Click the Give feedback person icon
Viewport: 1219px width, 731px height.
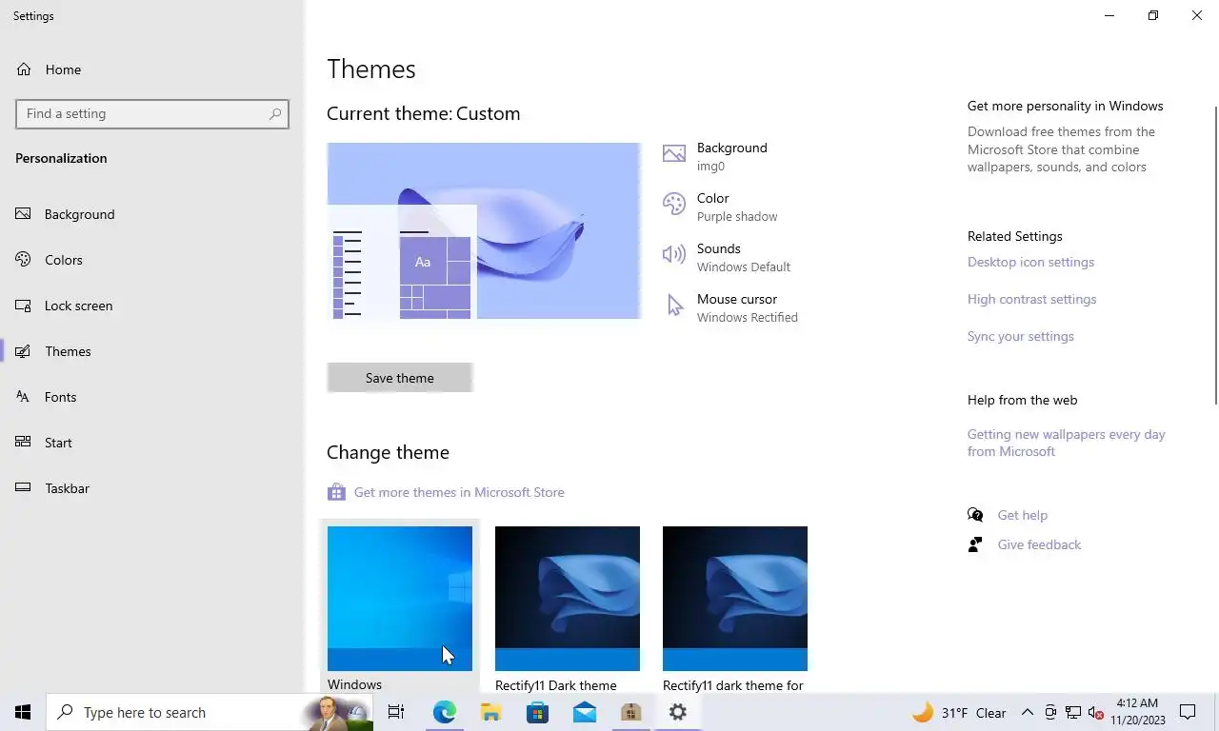[x=975, y=544]
